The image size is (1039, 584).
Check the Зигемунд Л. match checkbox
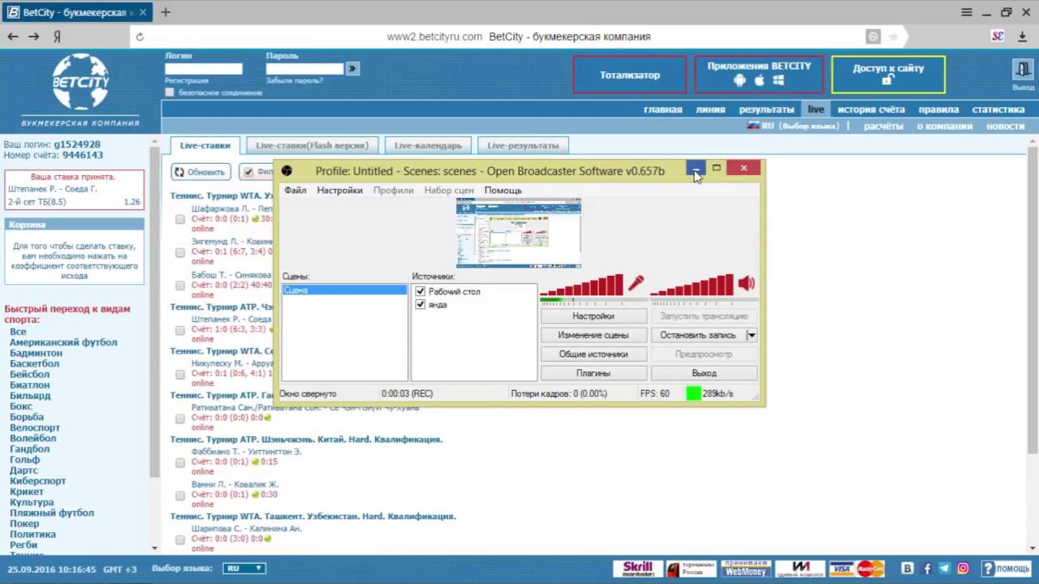pyautogui.click(x=180, y=252)
